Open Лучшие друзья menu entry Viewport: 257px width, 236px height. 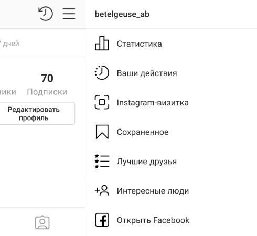tap(171, 161)
